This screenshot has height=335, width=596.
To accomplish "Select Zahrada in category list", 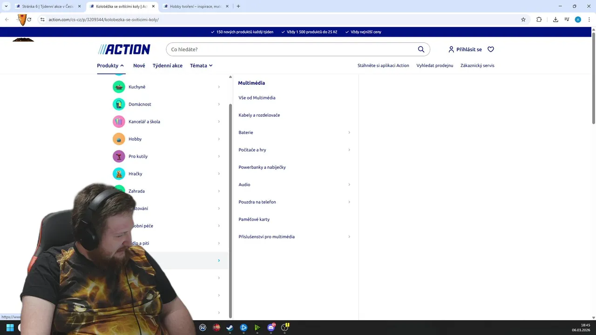I will pos(136,191).
